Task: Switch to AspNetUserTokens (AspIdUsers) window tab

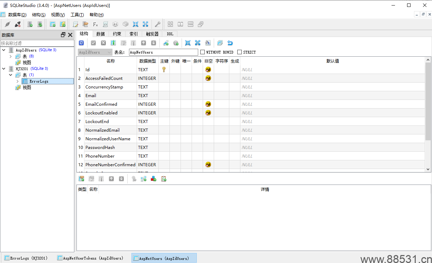Action: tap(91, 258)
